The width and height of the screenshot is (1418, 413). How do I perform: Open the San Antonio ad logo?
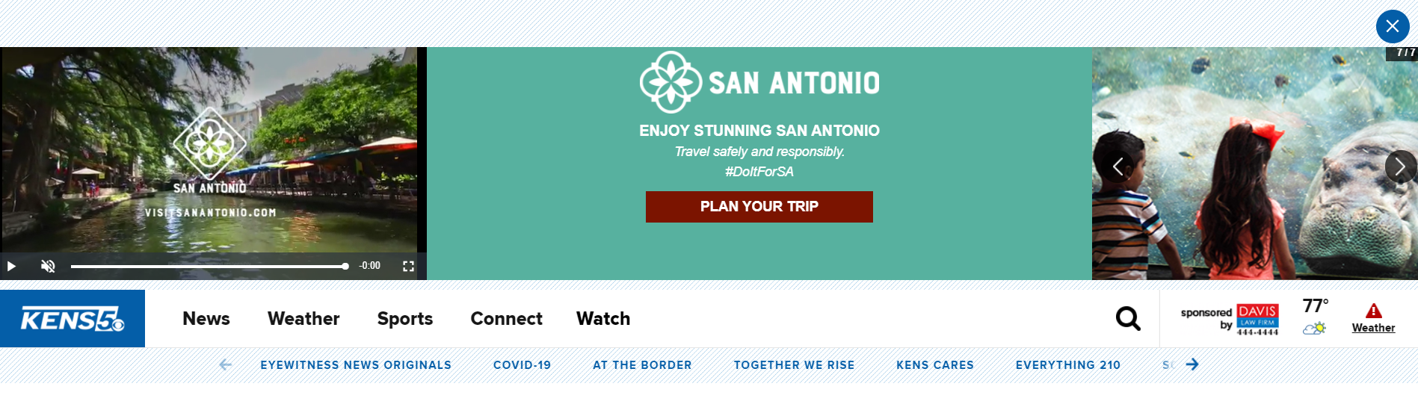pyautogui.click(x=759, y=82)
